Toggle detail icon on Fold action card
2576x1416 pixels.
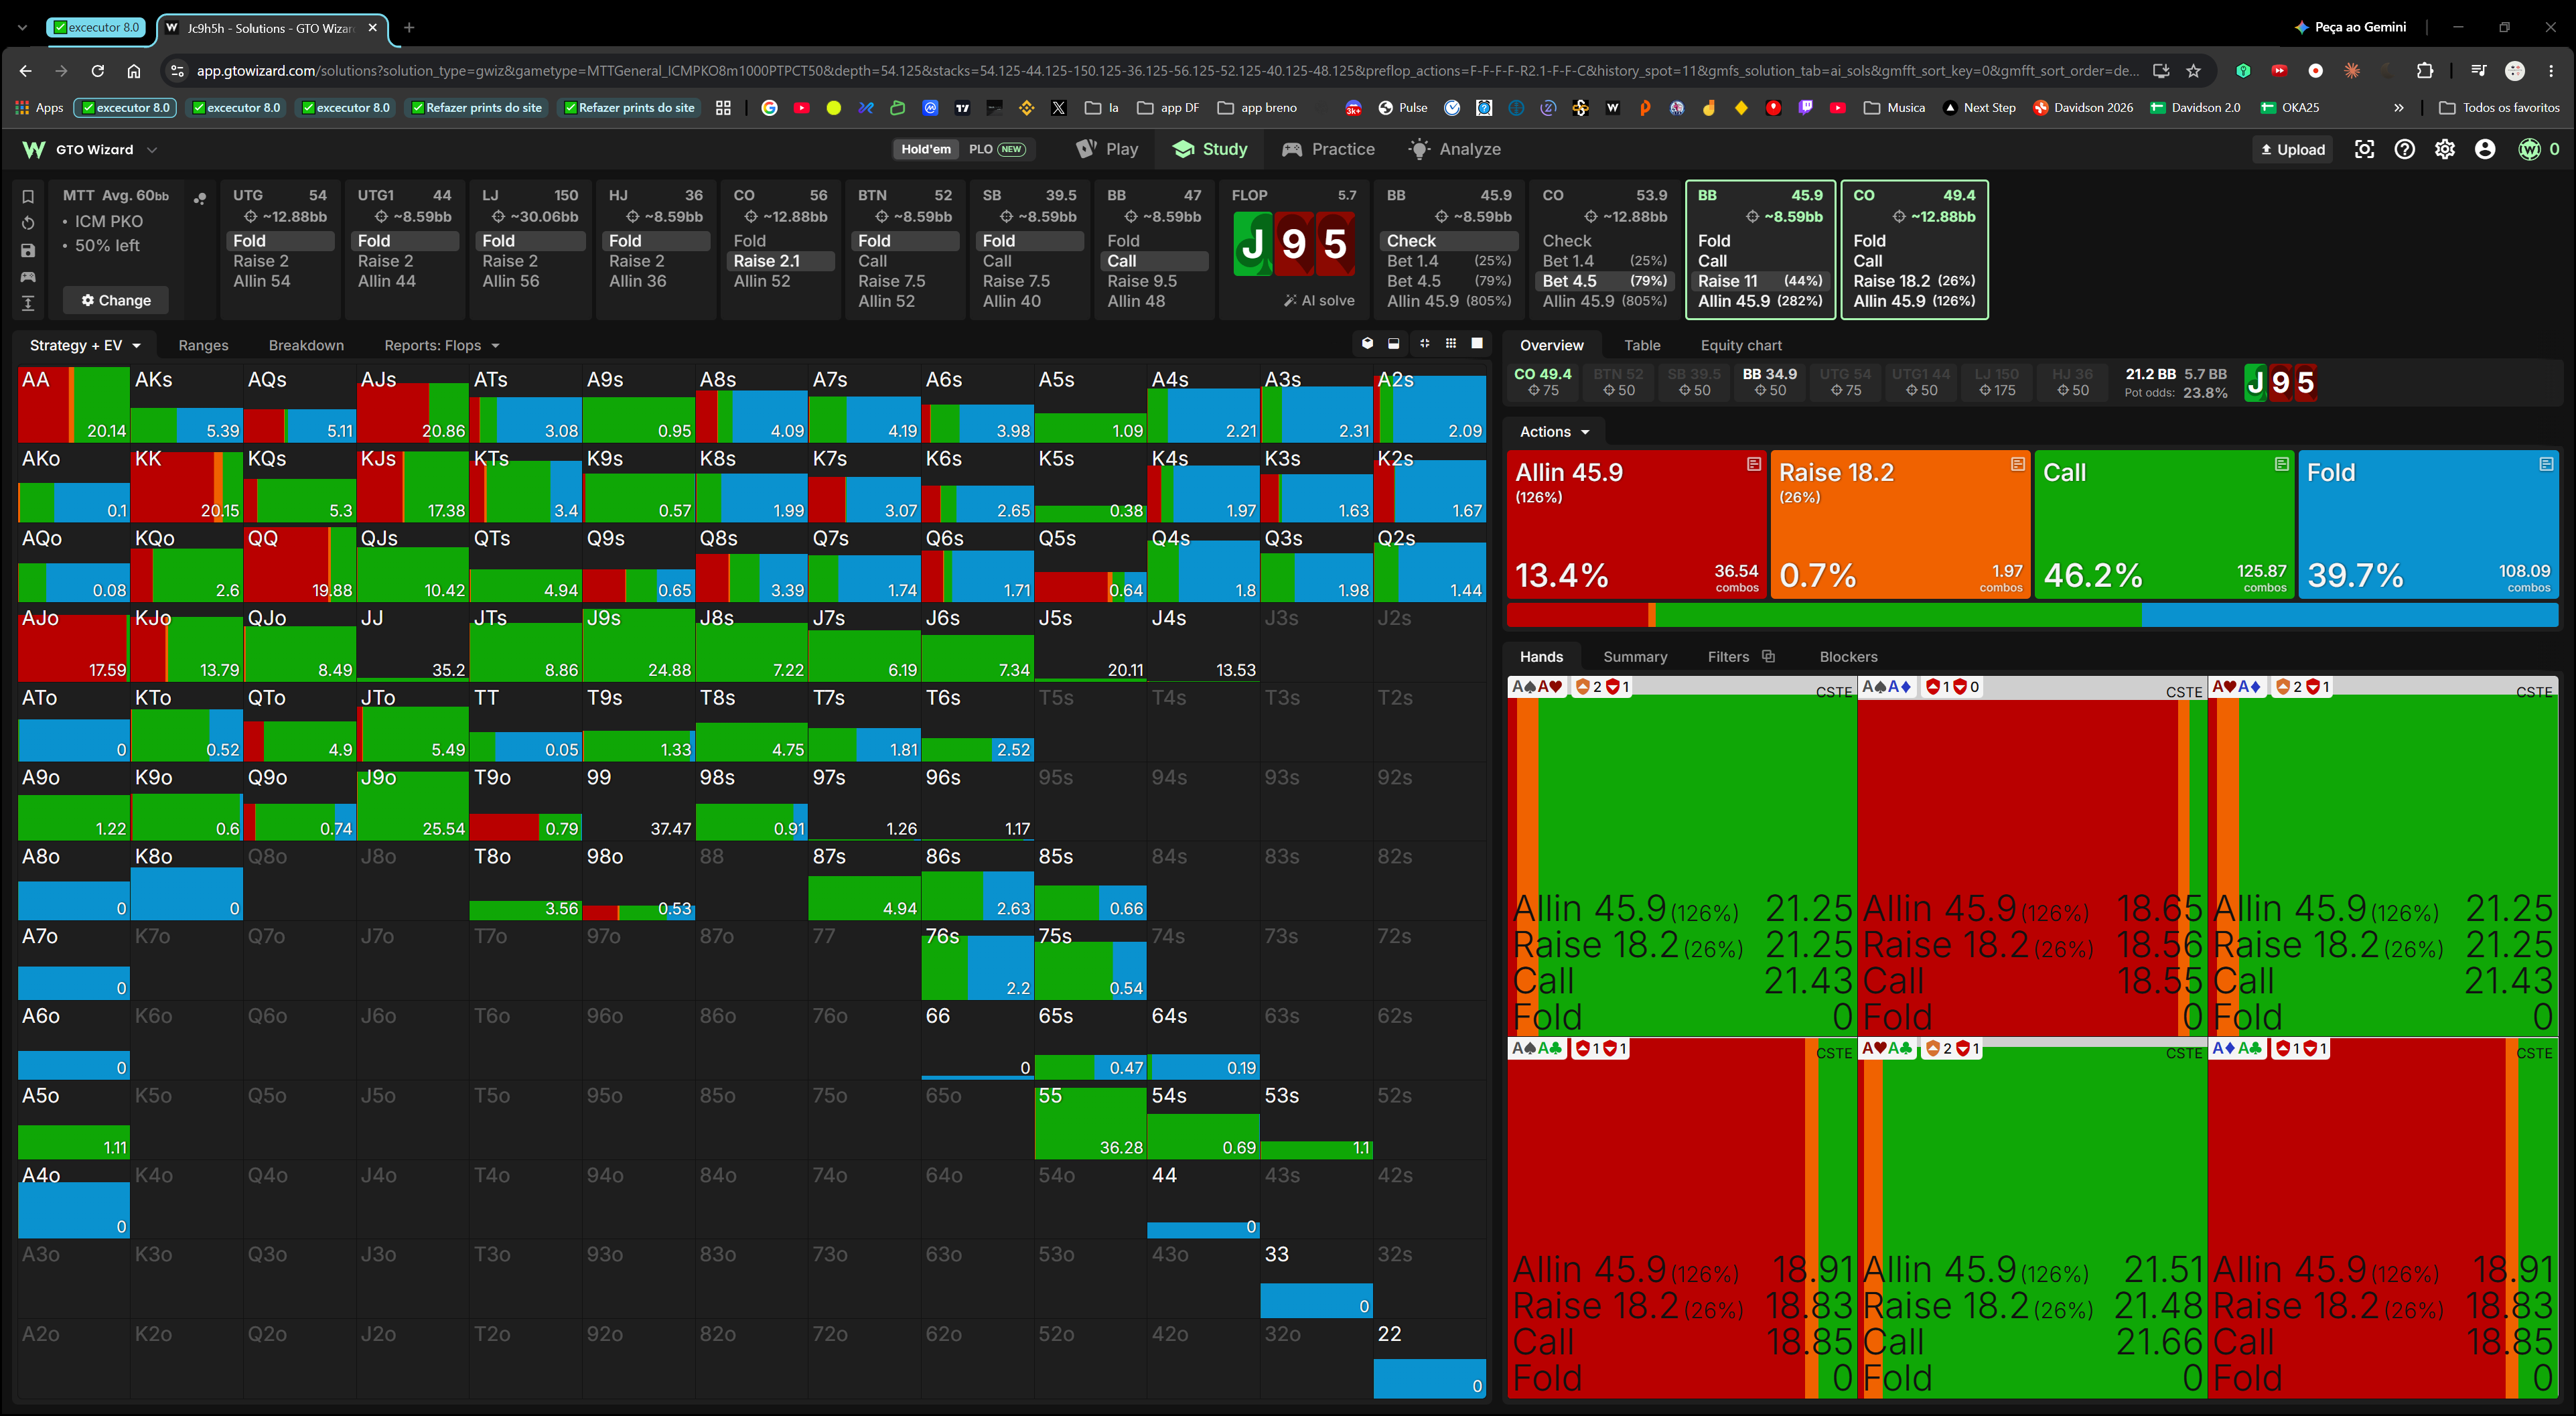[2546, 464]
